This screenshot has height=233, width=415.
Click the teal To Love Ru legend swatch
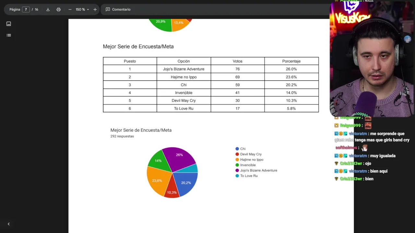point(237,176)
